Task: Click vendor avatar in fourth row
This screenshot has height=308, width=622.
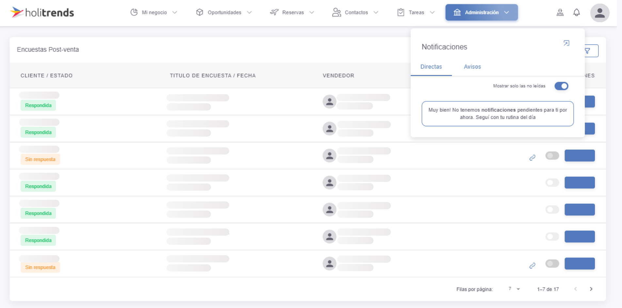Action: 329,183
